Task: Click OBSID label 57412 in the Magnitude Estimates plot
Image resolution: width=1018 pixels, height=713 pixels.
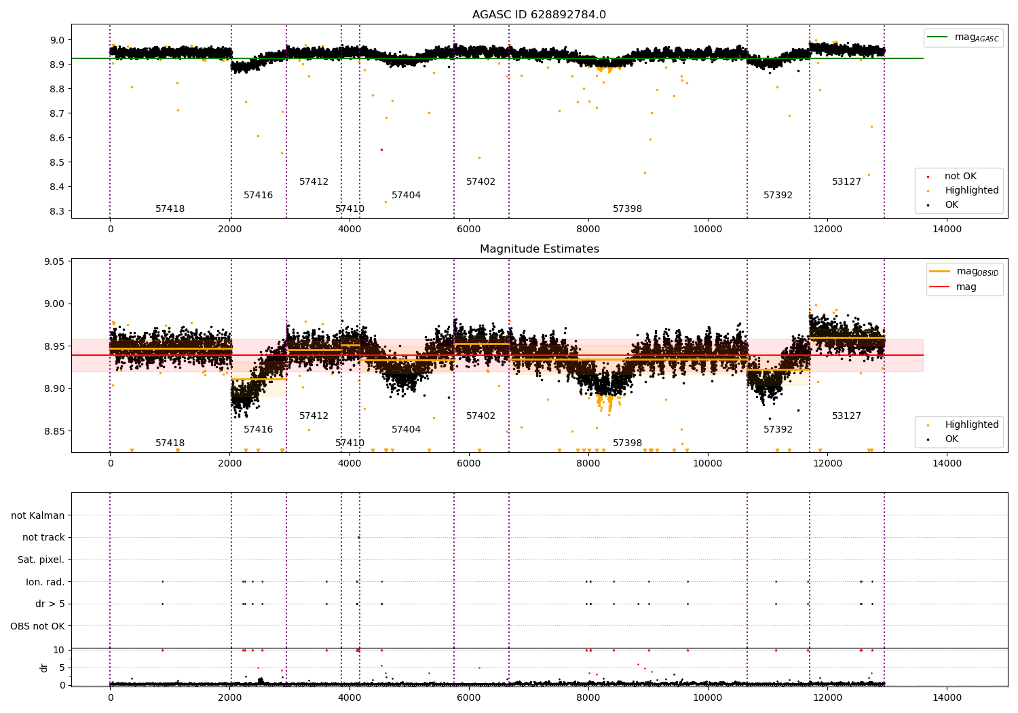Action: 314,416
